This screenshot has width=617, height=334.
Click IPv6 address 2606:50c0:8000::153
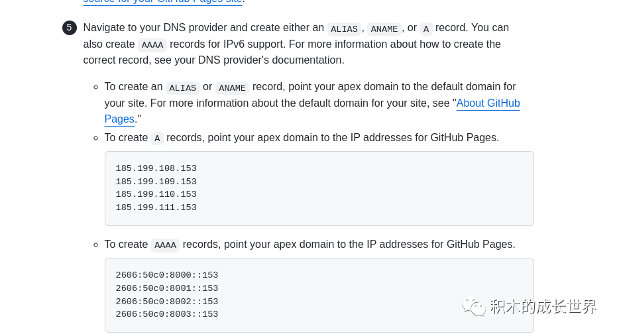coord(167,275)
